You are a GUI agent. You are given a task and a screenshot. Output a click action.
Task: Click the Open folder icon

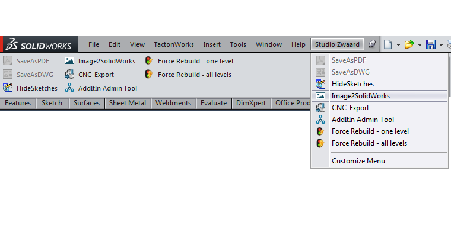point(409,44)
